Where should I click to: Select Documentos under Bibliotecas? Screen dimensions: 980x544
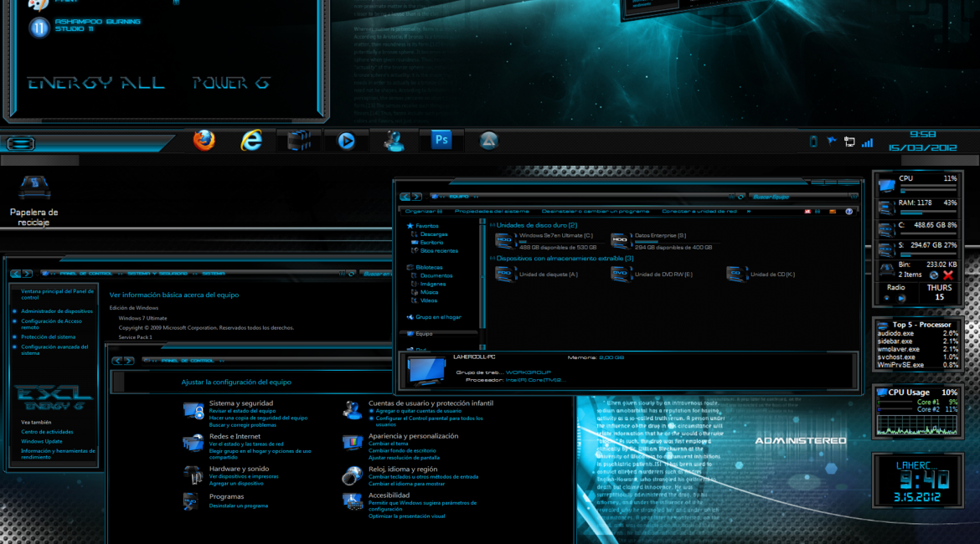click(x=436, y=275)
